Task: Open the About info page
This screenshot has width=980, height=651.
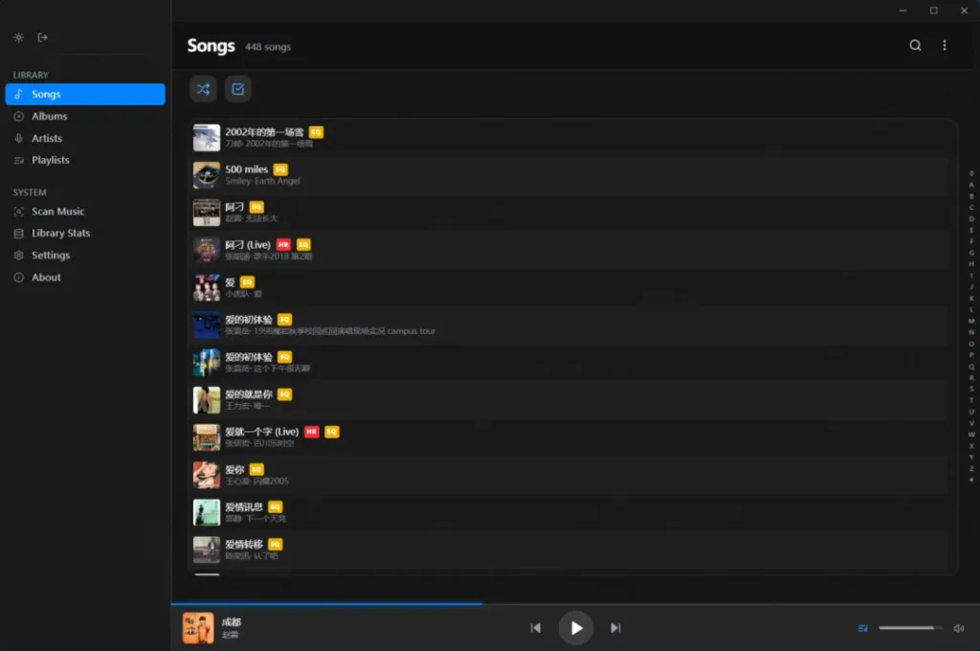Action: (x=46, y=278)
